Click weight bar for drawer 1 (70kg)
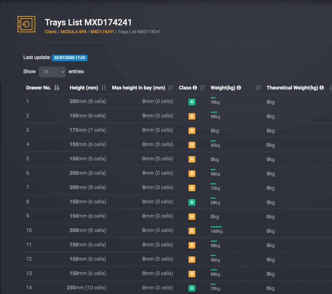The height and width of the screenshot is (294, 332). [x=213, y=98]
